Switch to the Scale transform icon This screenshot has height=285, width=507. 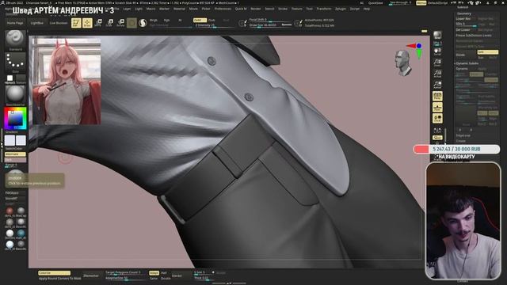pos(109,23)
